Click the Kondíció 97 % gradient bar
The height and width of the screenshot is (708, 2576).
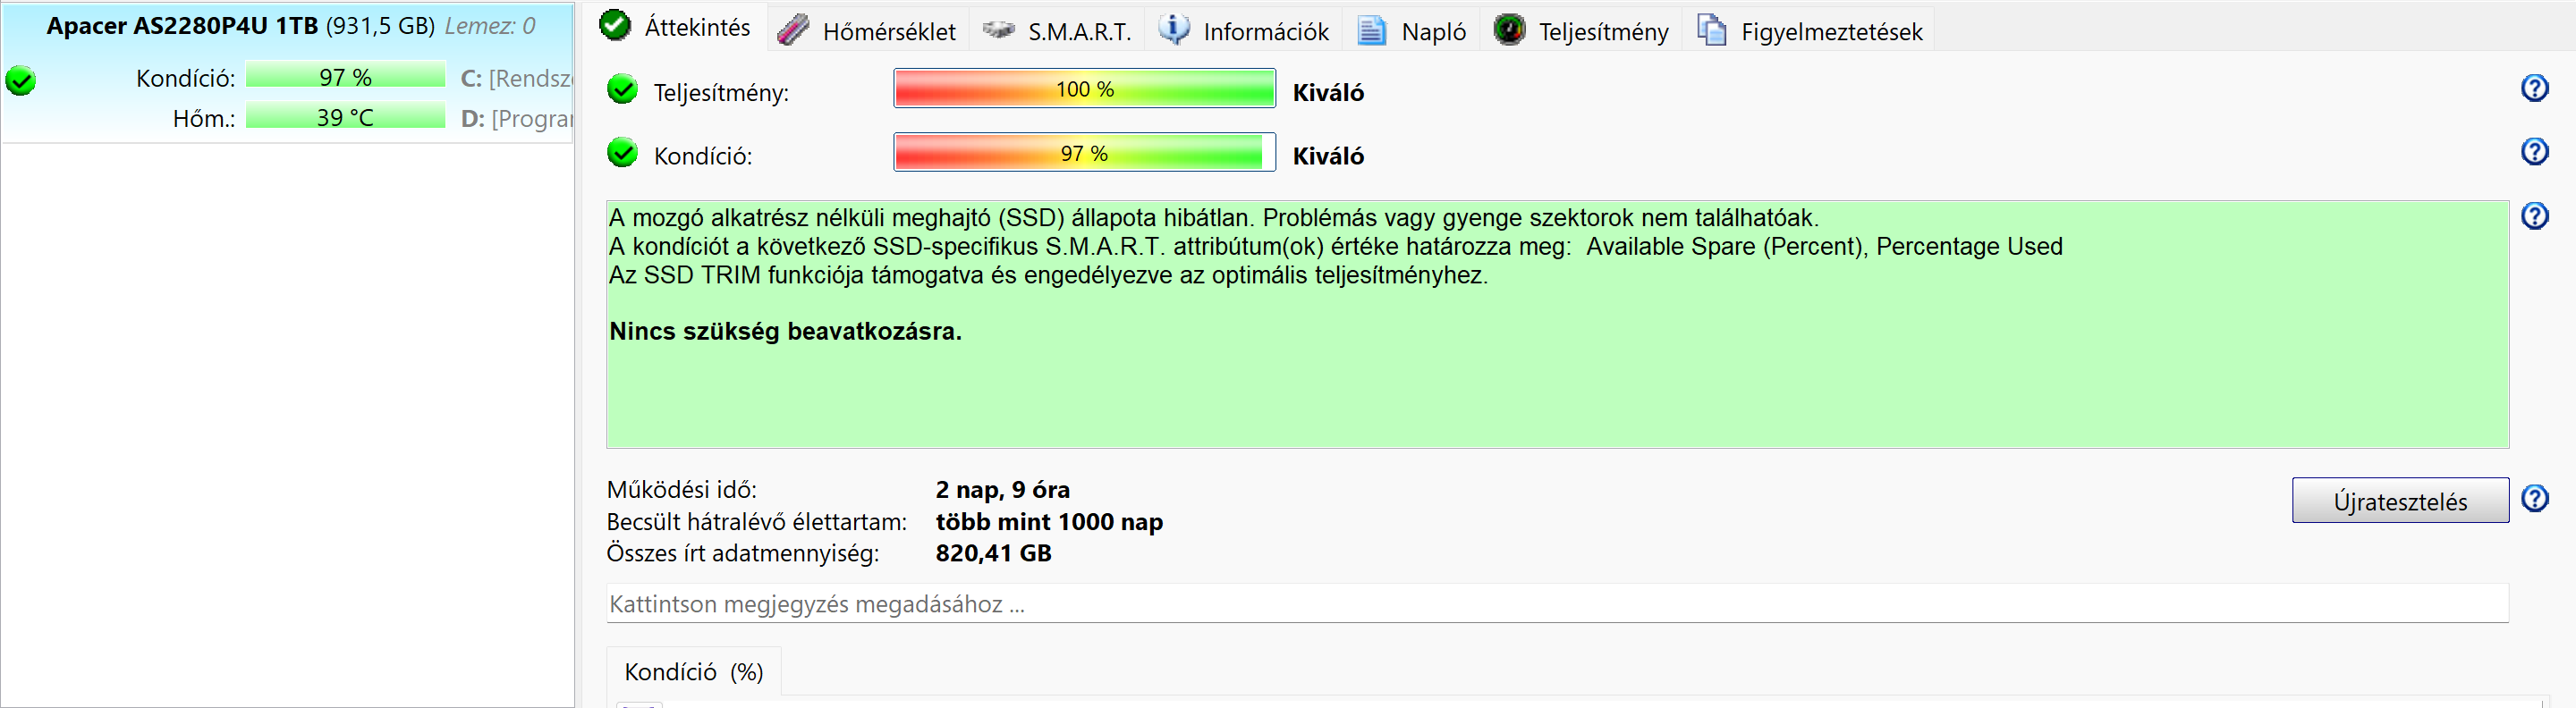point(1084,153)
